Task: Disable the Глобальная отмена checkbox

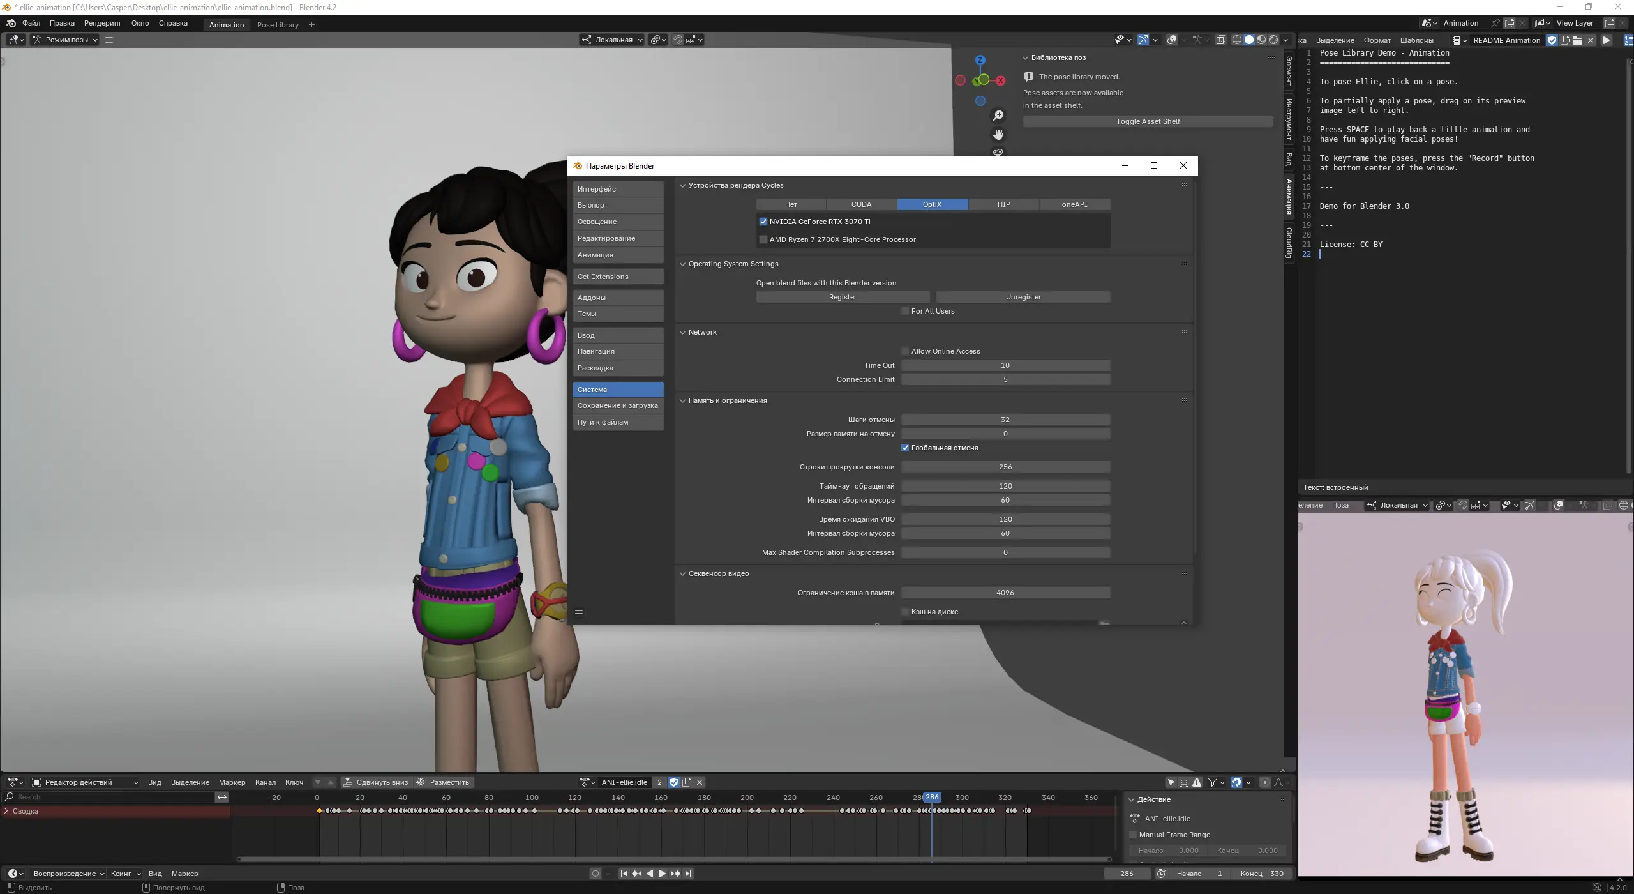Action: [x=905, y=448]
